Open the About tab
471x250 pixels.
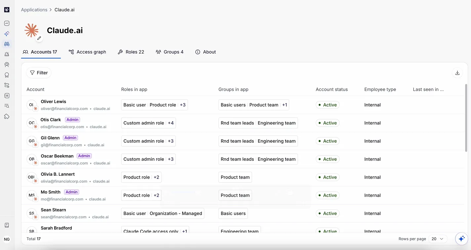coord(206,52)
